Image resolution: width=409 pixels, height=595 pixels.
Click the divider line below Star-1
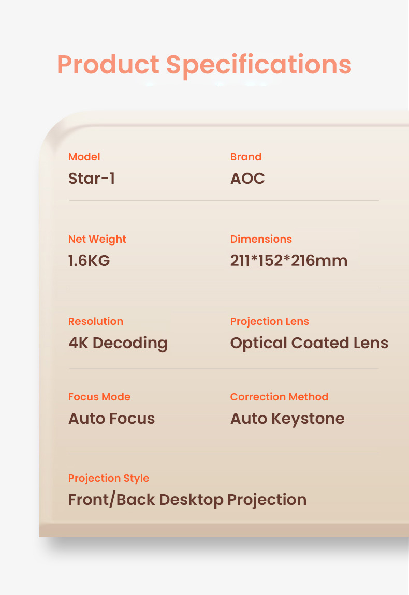point(224,200)
